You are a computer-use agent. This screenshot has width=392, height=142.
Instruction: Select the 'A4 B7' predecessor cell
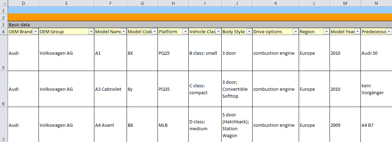376,125
